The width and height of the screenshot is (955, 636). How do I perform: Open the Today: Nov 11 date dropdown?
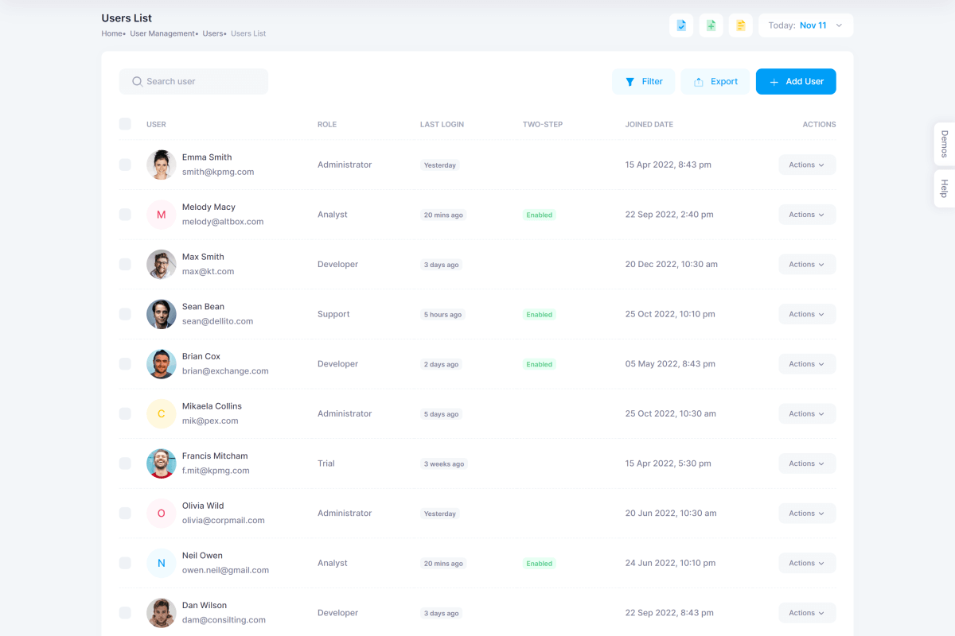tap(805, 25)
